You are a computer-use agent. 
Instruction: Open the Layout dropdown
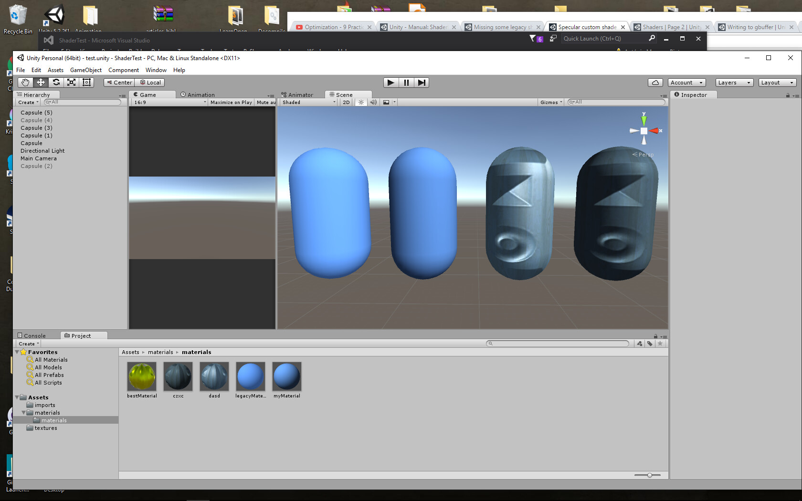(777, 82)
